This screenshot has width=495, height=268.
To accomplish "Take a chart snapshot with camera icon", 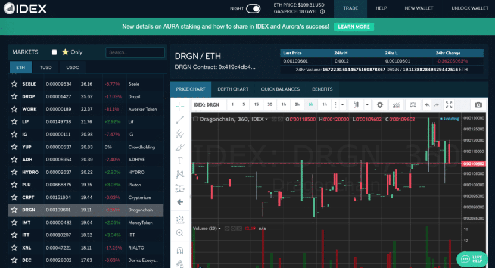I will (x=478, y=105).
